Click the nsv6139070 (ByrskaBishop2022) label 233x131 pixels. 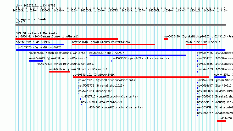click(x=38, y=47)
